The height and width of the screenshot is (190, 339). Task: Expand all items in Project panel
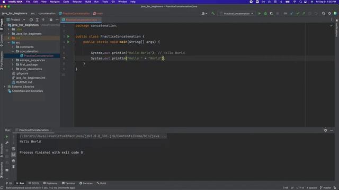[x=37, y=20]
